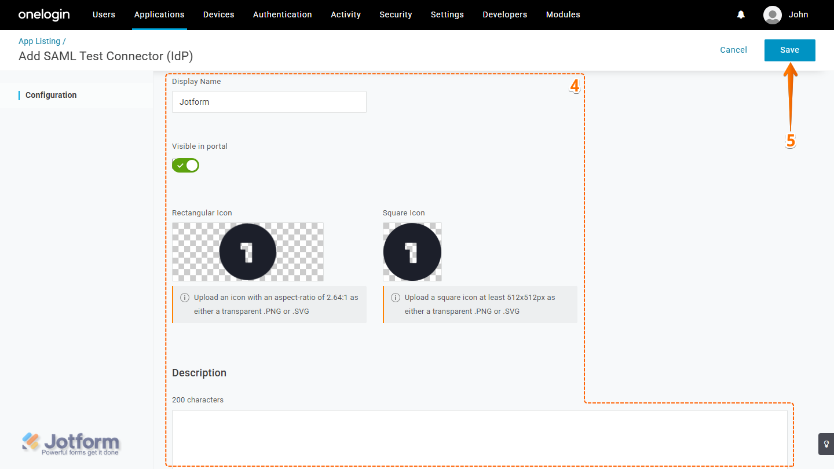This screenshot has height=469, width=834.
Task: Open the Activity menu
Action: (346, 14)
